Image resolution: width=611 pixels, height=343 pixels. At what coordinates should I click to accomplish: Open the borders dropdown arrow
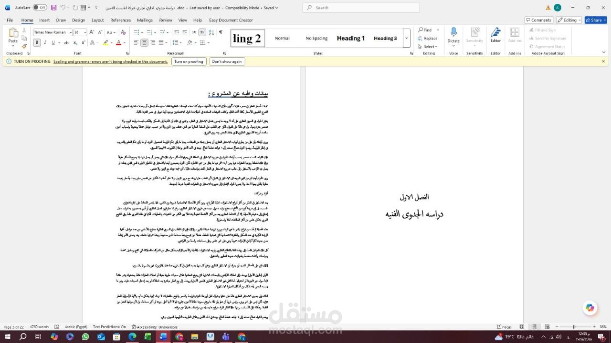pos(208,42)
